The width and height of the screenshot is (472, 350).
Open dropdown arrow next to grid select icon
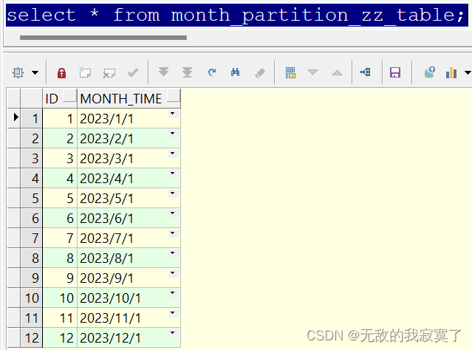coord(35,72)
